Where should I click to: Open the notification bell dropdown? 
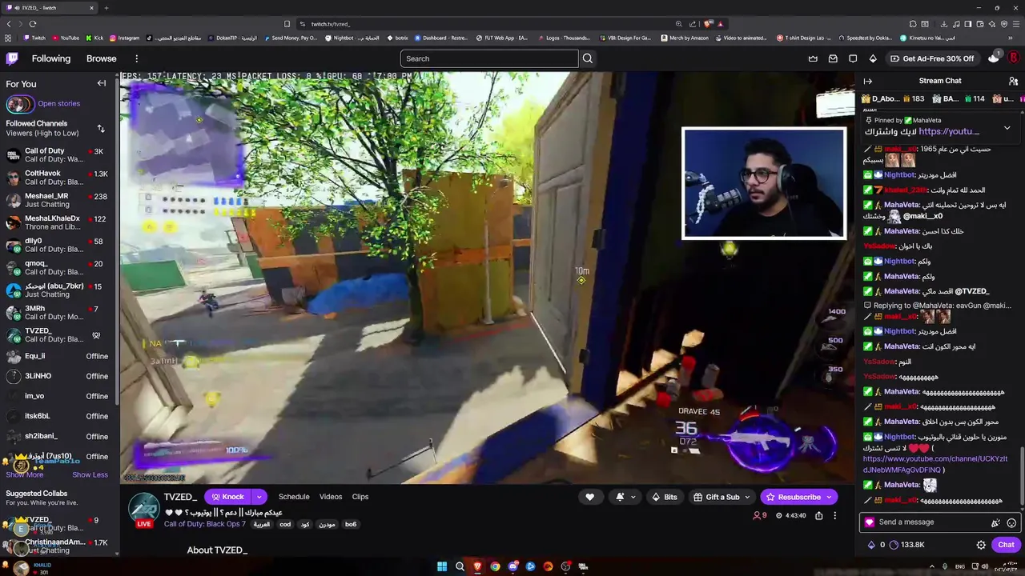point(625,497)
